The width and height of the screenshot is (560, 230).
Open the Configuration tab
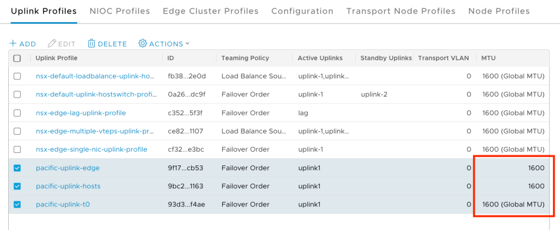click(302, 11)
